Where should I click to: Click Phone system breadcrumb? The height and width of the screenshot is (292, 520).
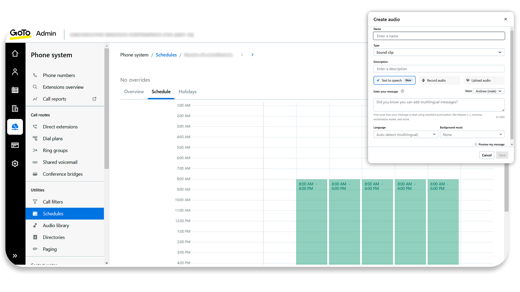pos(134,55)
